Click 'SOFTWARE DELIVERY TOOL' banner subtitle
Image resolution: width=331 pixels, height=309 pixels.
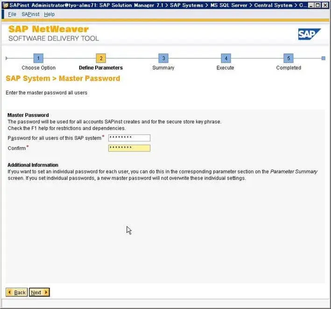54,38
